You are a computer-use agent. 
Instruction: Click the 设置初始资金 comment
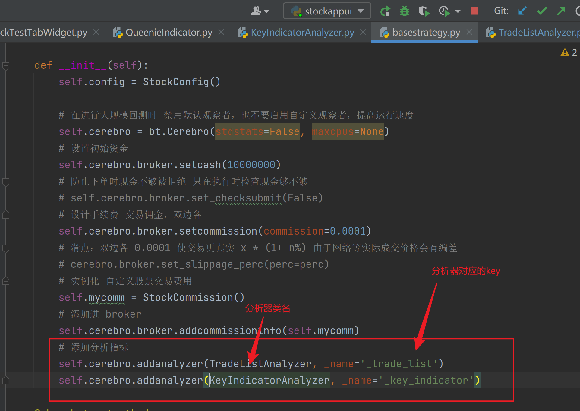tap(93, 148)
